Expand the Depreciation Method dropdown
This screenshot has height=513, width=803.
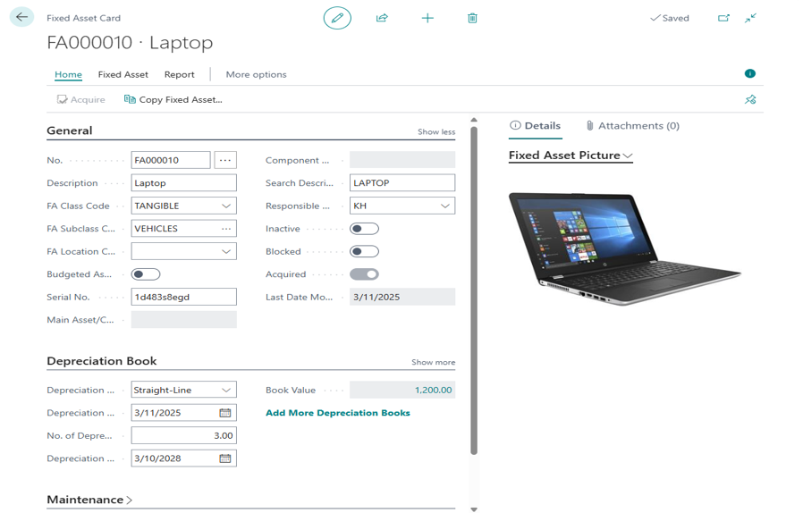click(x=226, y=391)
